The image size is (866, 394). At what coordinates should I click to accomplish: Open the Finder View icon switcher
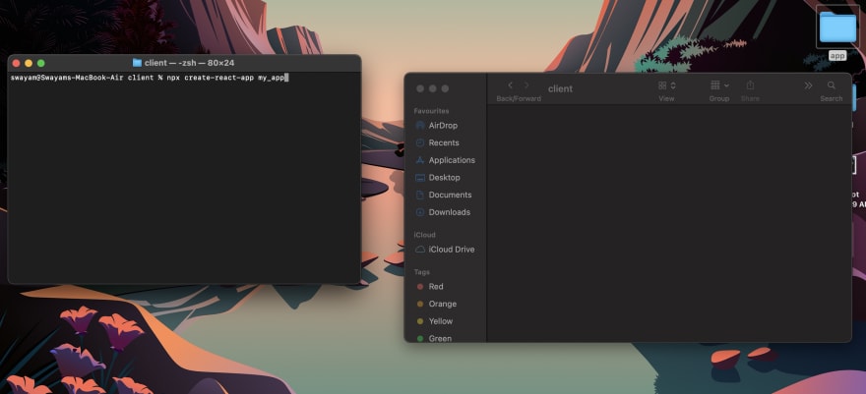(x=666, y=85)
